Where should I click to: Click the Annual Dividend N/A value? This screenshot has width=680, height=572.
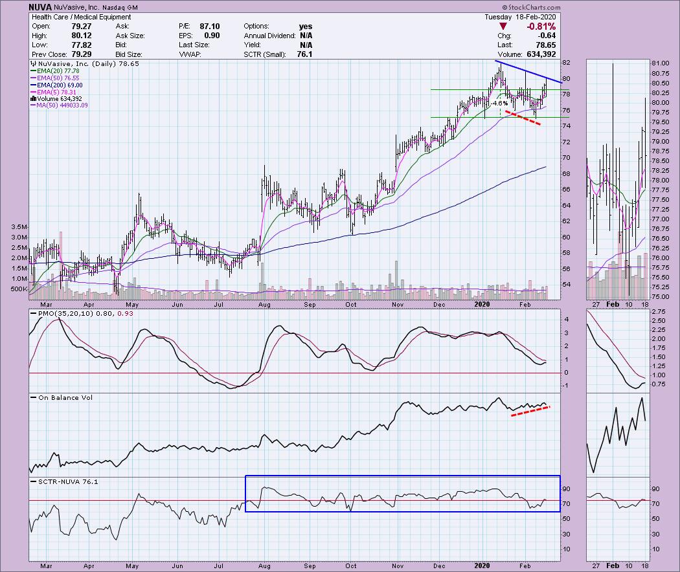pyautogui.click(x=306, y=36)
